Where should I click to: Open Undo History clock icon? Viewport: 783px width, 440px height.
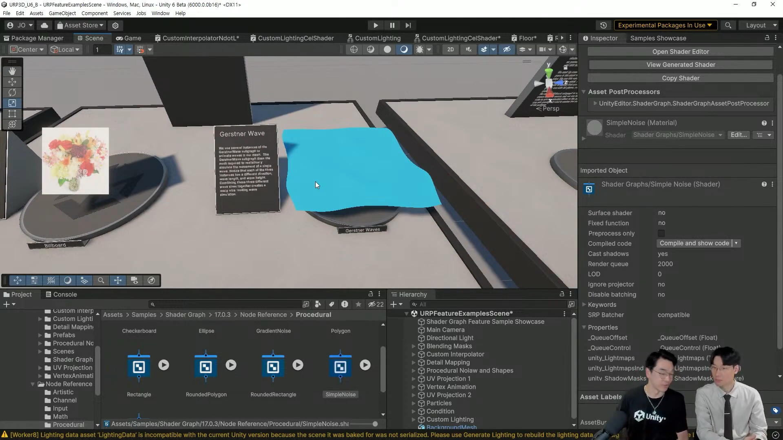tap(604, 25)
